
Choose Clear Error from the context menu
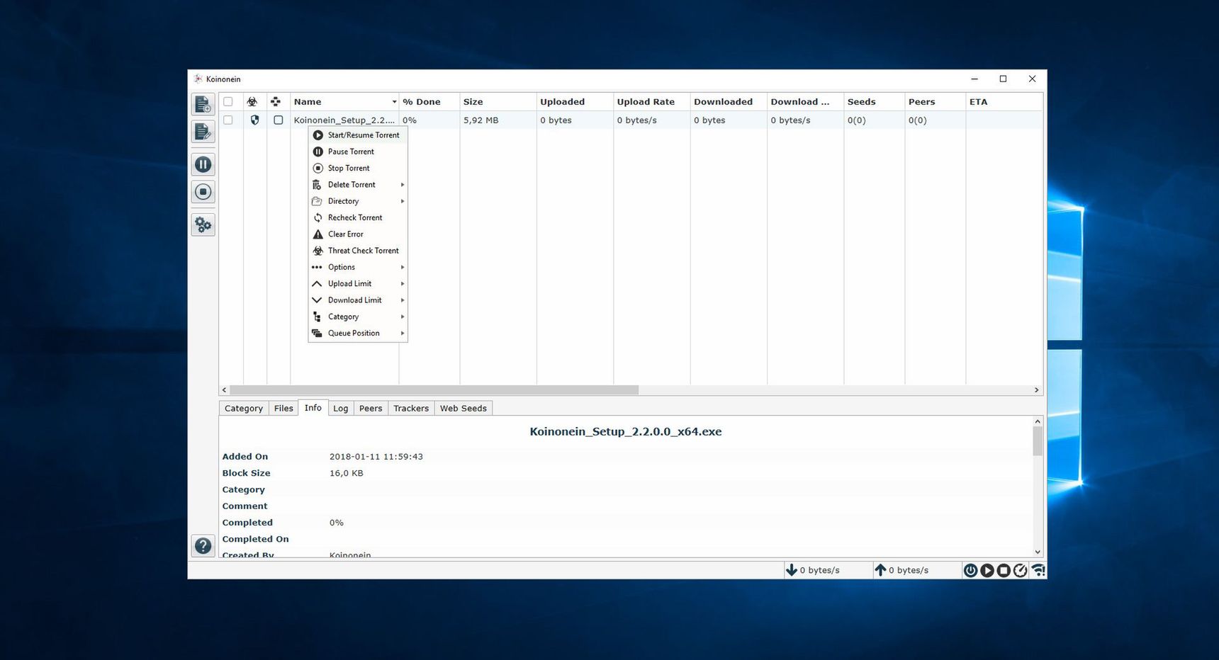point(359,234)
